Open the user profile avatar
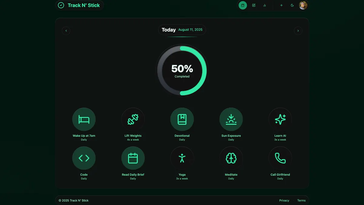 pos(303,5)
